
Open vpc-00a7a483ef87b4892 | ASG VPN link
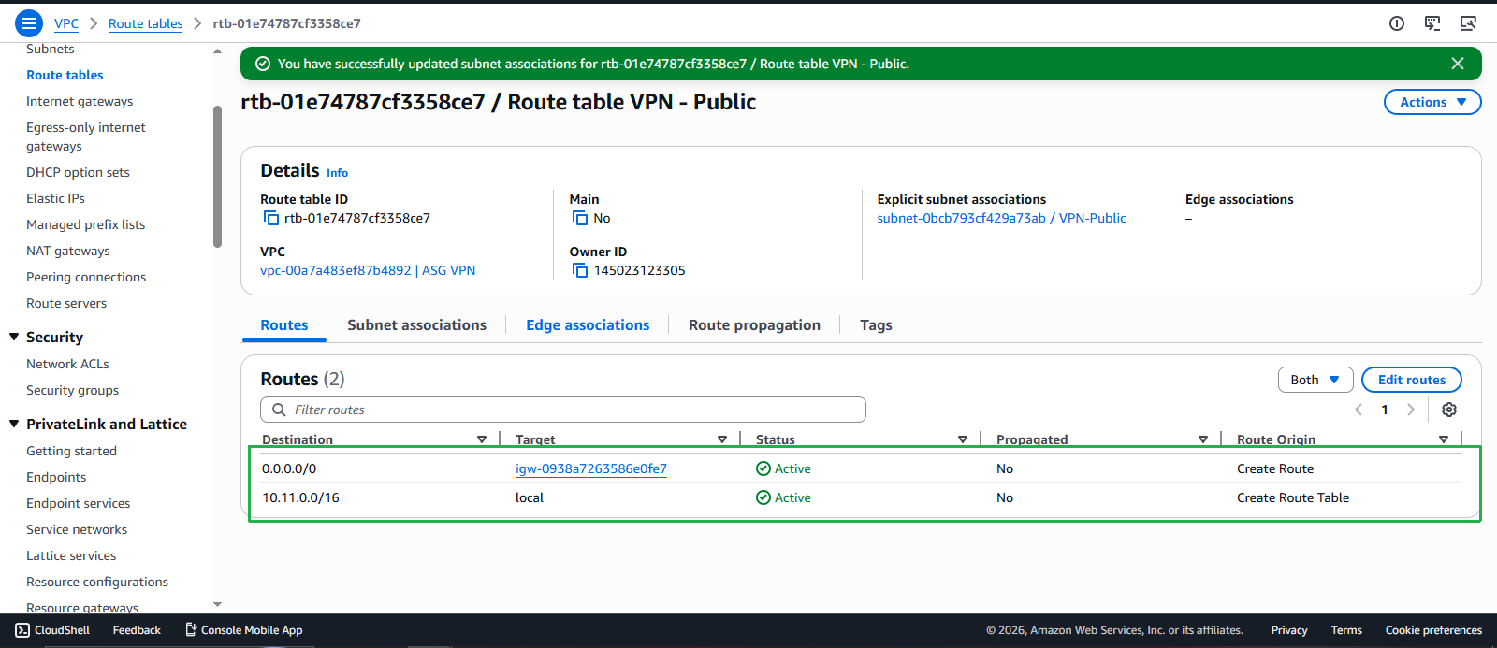click(x=368, y=270)
